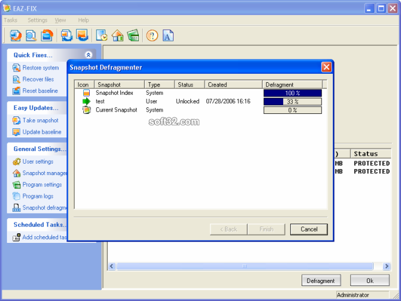Click the Help question mark toolbar icon
401x301 pixels.
pos(152,35)
